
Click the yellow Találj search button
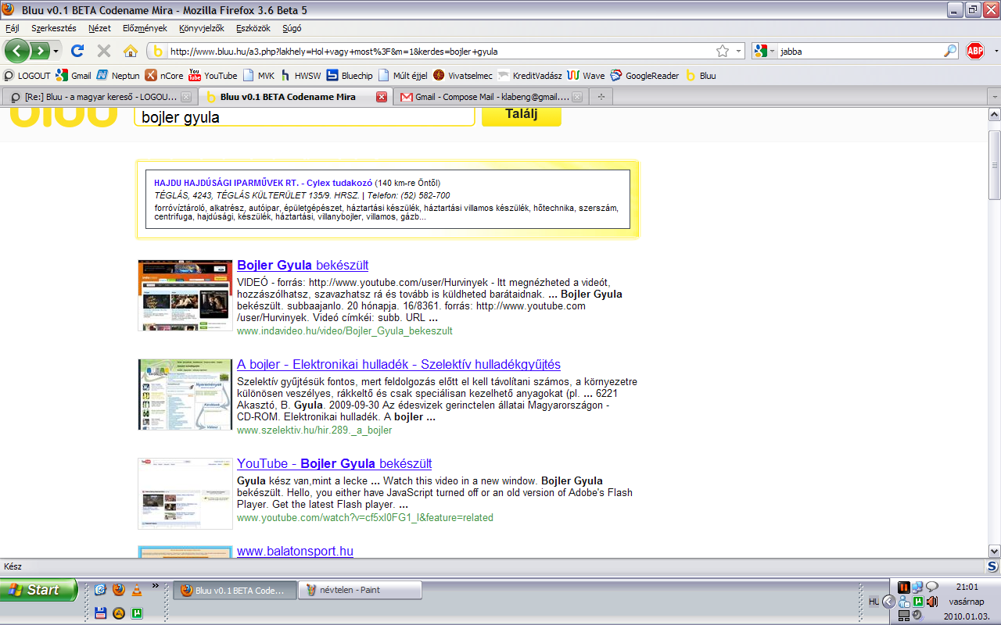pos(522,115)
